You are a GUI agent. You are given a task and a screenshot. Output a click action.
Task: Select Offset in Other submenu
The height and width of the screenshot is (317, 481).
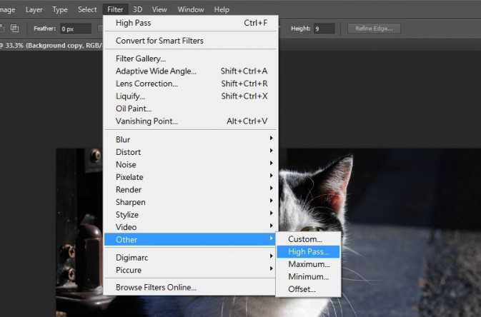pos(308,289)
